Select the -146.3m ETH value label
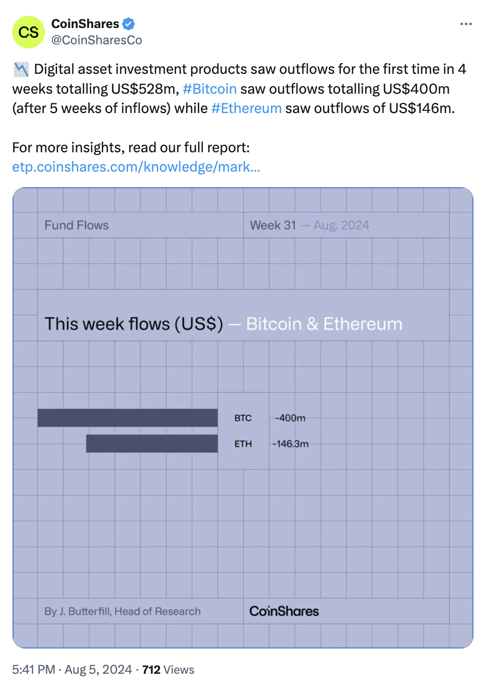486x688 pixels. click(x=290, y=444)
